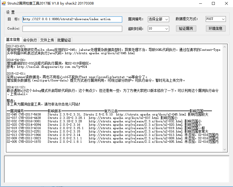Click the CVE-2013-2251 entry in the table
The width and height of the screenshot is (233, 187).
click(x=30, y=131)
